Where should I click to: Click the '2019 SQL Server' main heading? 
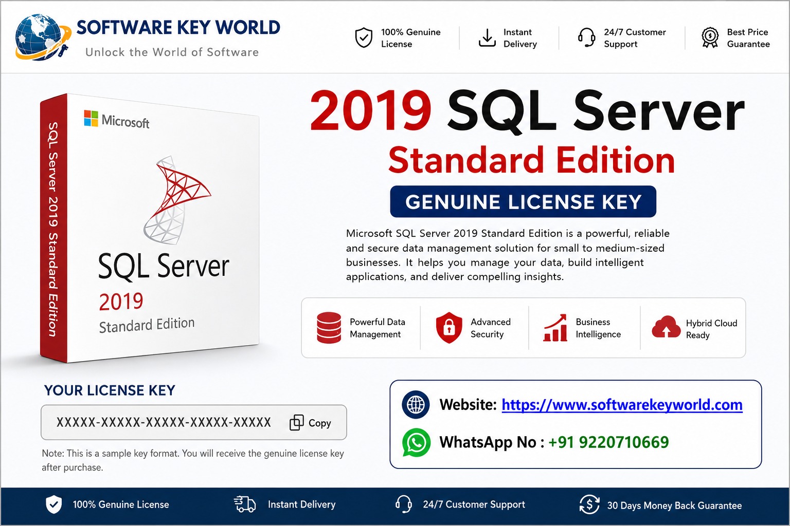pyautogui.click(x=527, y=110)
